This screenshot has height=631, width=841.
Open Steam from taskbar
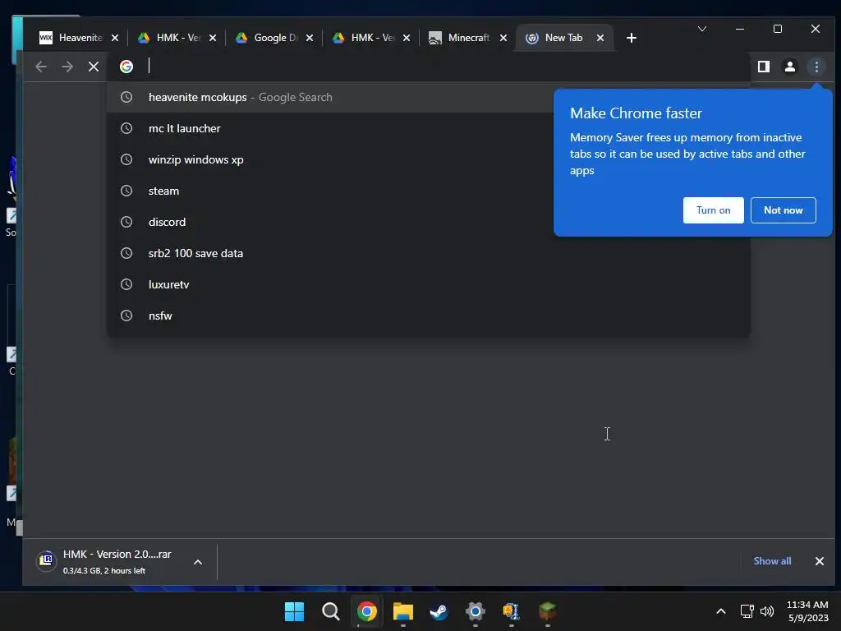[x=439, y=611]
